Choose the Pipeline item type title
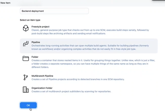The height and width of the screenshot is (111, 165). [36, 42]
